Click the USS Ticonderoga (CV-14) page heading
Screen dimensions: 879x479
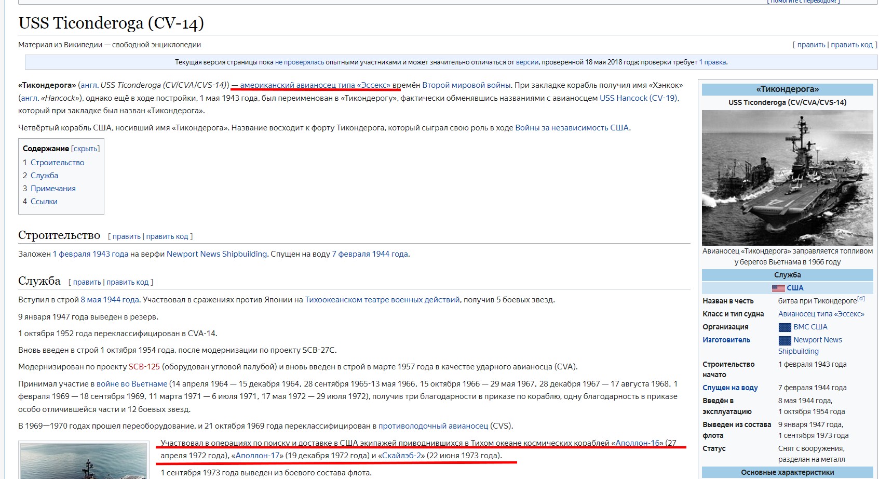[111, 23]
